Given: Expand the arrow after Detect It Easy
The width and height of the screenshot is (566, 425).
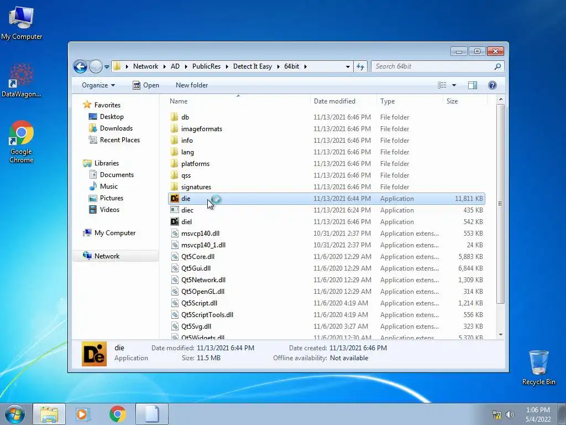Looking at the screenshot, I should 279,66.
